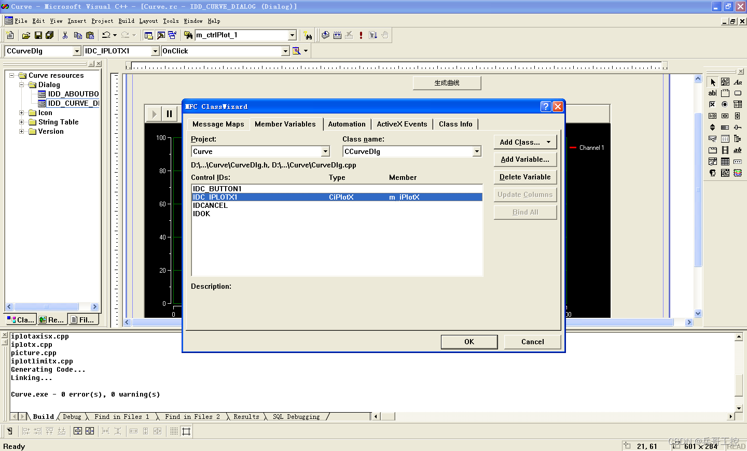This screenshot has height=451, width=747.
Task: Click OK in MFC ClassWizard
Action: coord(469,342)
